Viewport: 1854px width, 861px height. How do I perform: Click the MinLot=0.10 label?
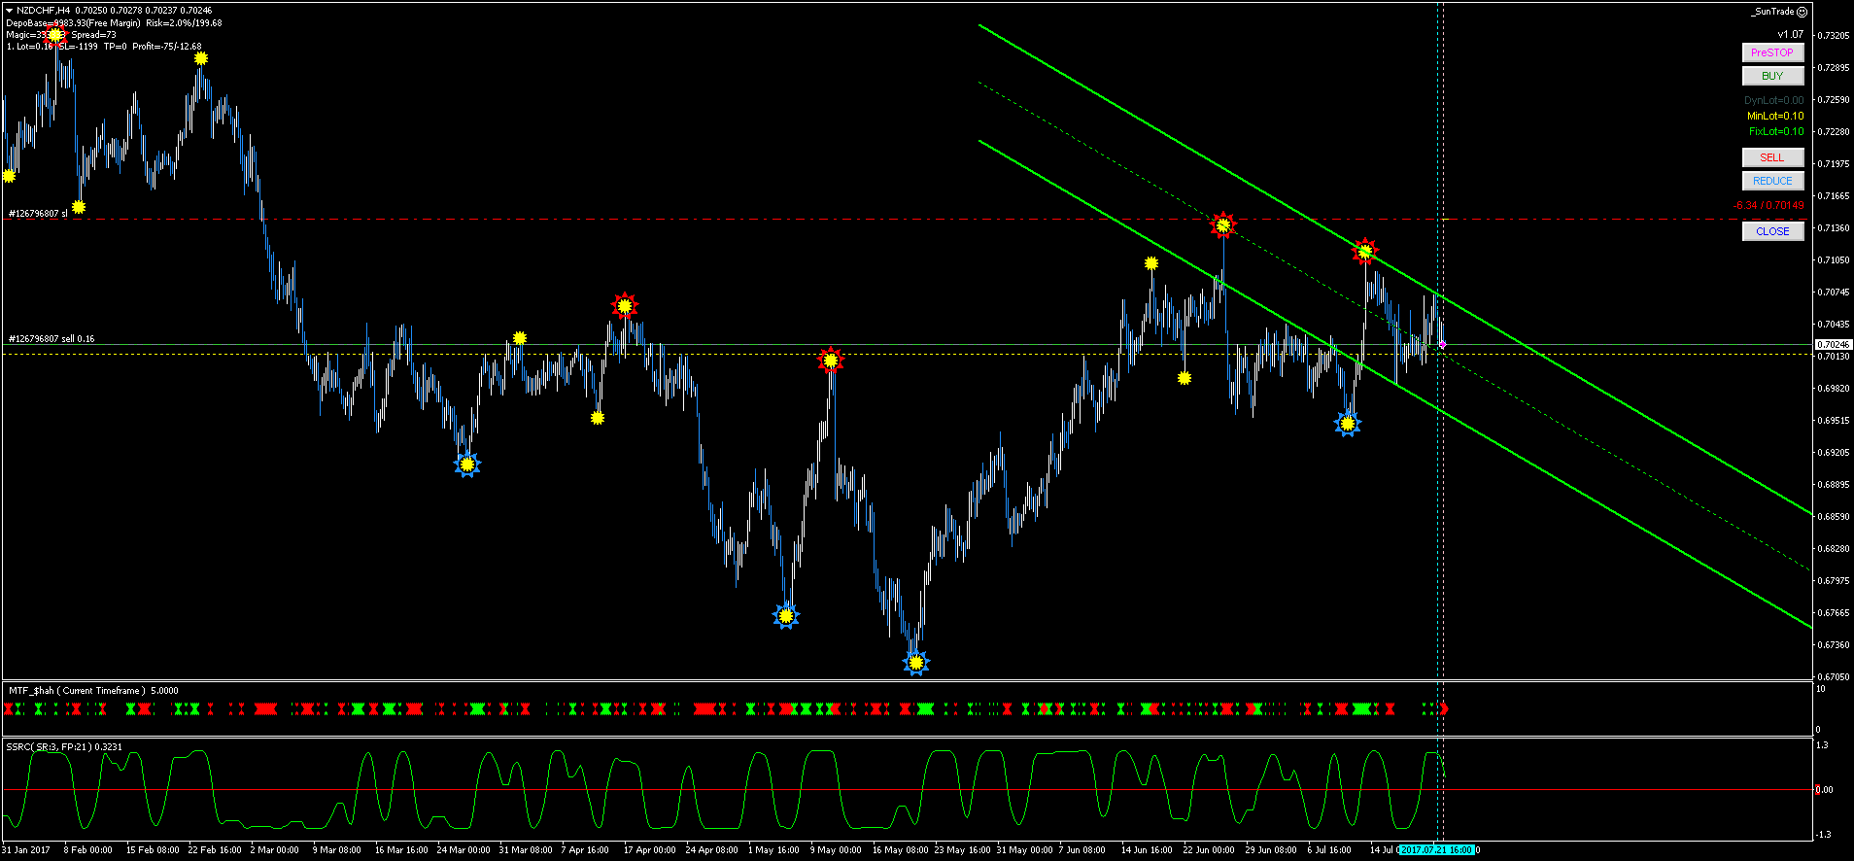(1775, 116)
